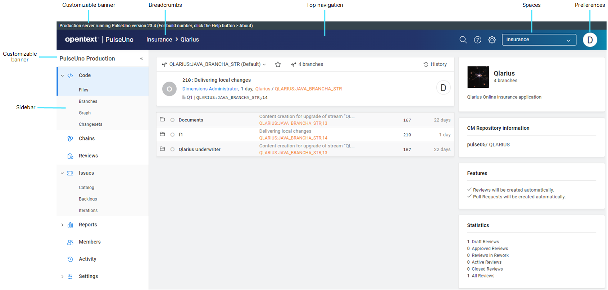Open the administration gear icon
This screenshot has height=290, width=608.
tap(492, 40)
